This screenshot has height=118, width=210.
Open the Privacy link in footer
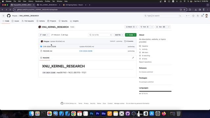click(86, 104)
